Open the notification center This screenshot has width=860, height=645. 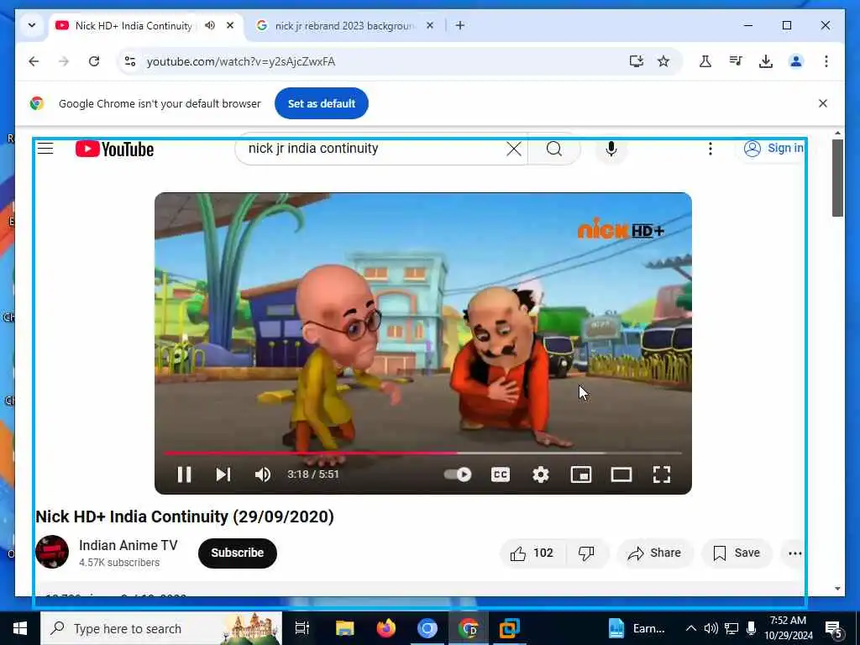coord(833,628)
